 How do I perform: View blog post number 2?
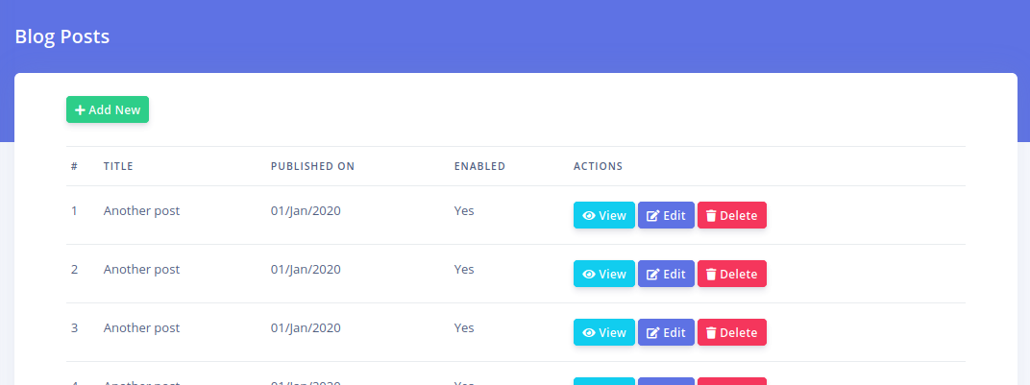pyautogui.click(x=604, y=274)
